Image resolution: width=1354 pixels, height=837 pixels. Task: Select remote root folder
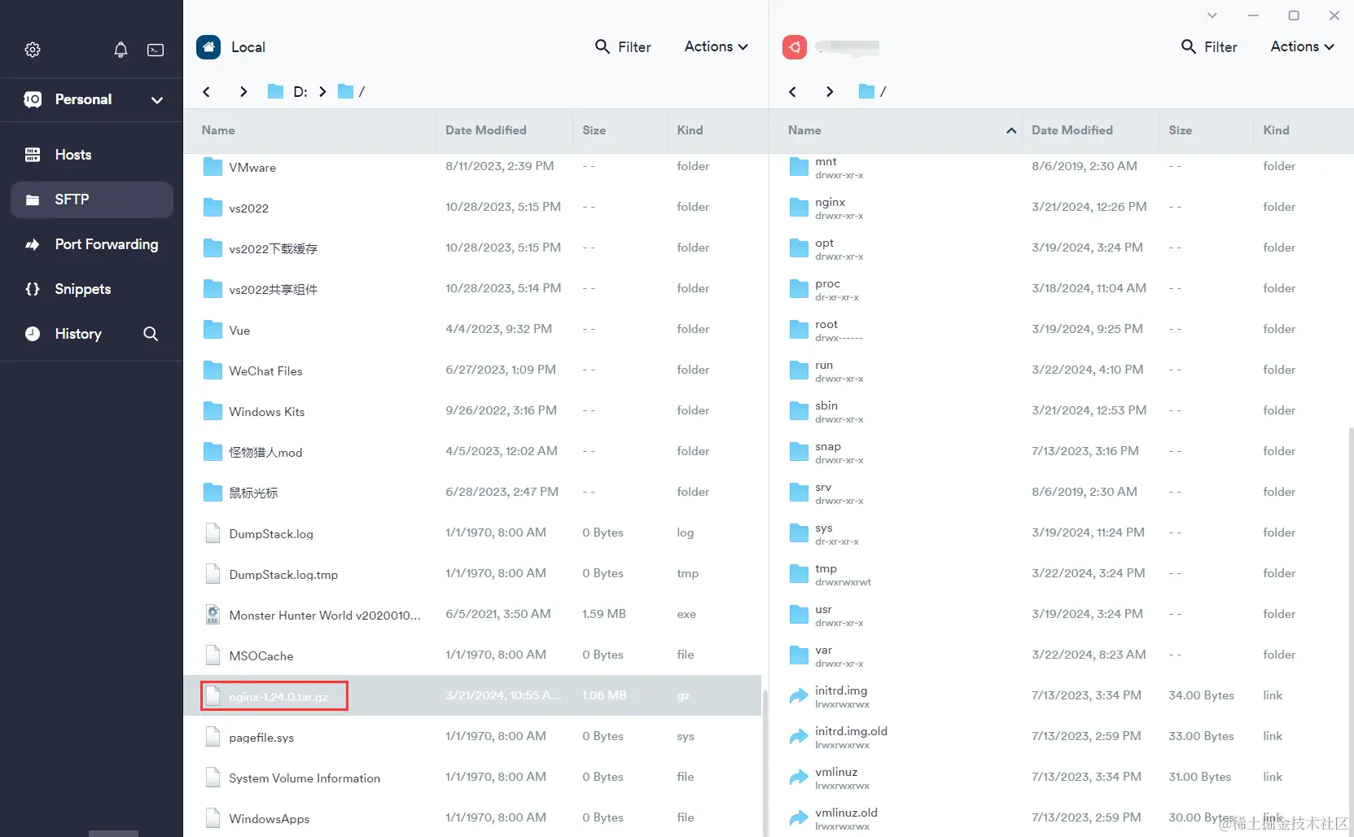pos(1058,330)
